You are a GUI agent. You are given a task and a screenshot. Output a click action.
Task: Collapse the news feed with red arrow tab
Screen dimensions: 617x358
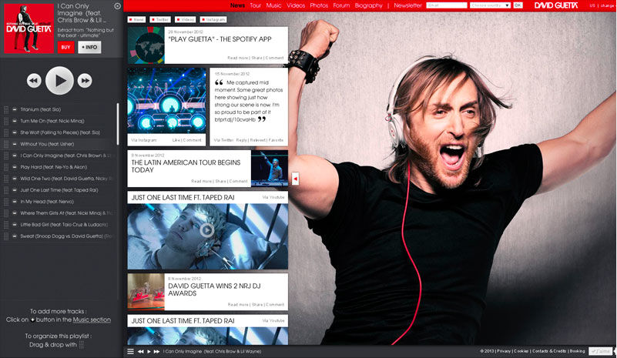pyautogui.click(x=295, y=179)
